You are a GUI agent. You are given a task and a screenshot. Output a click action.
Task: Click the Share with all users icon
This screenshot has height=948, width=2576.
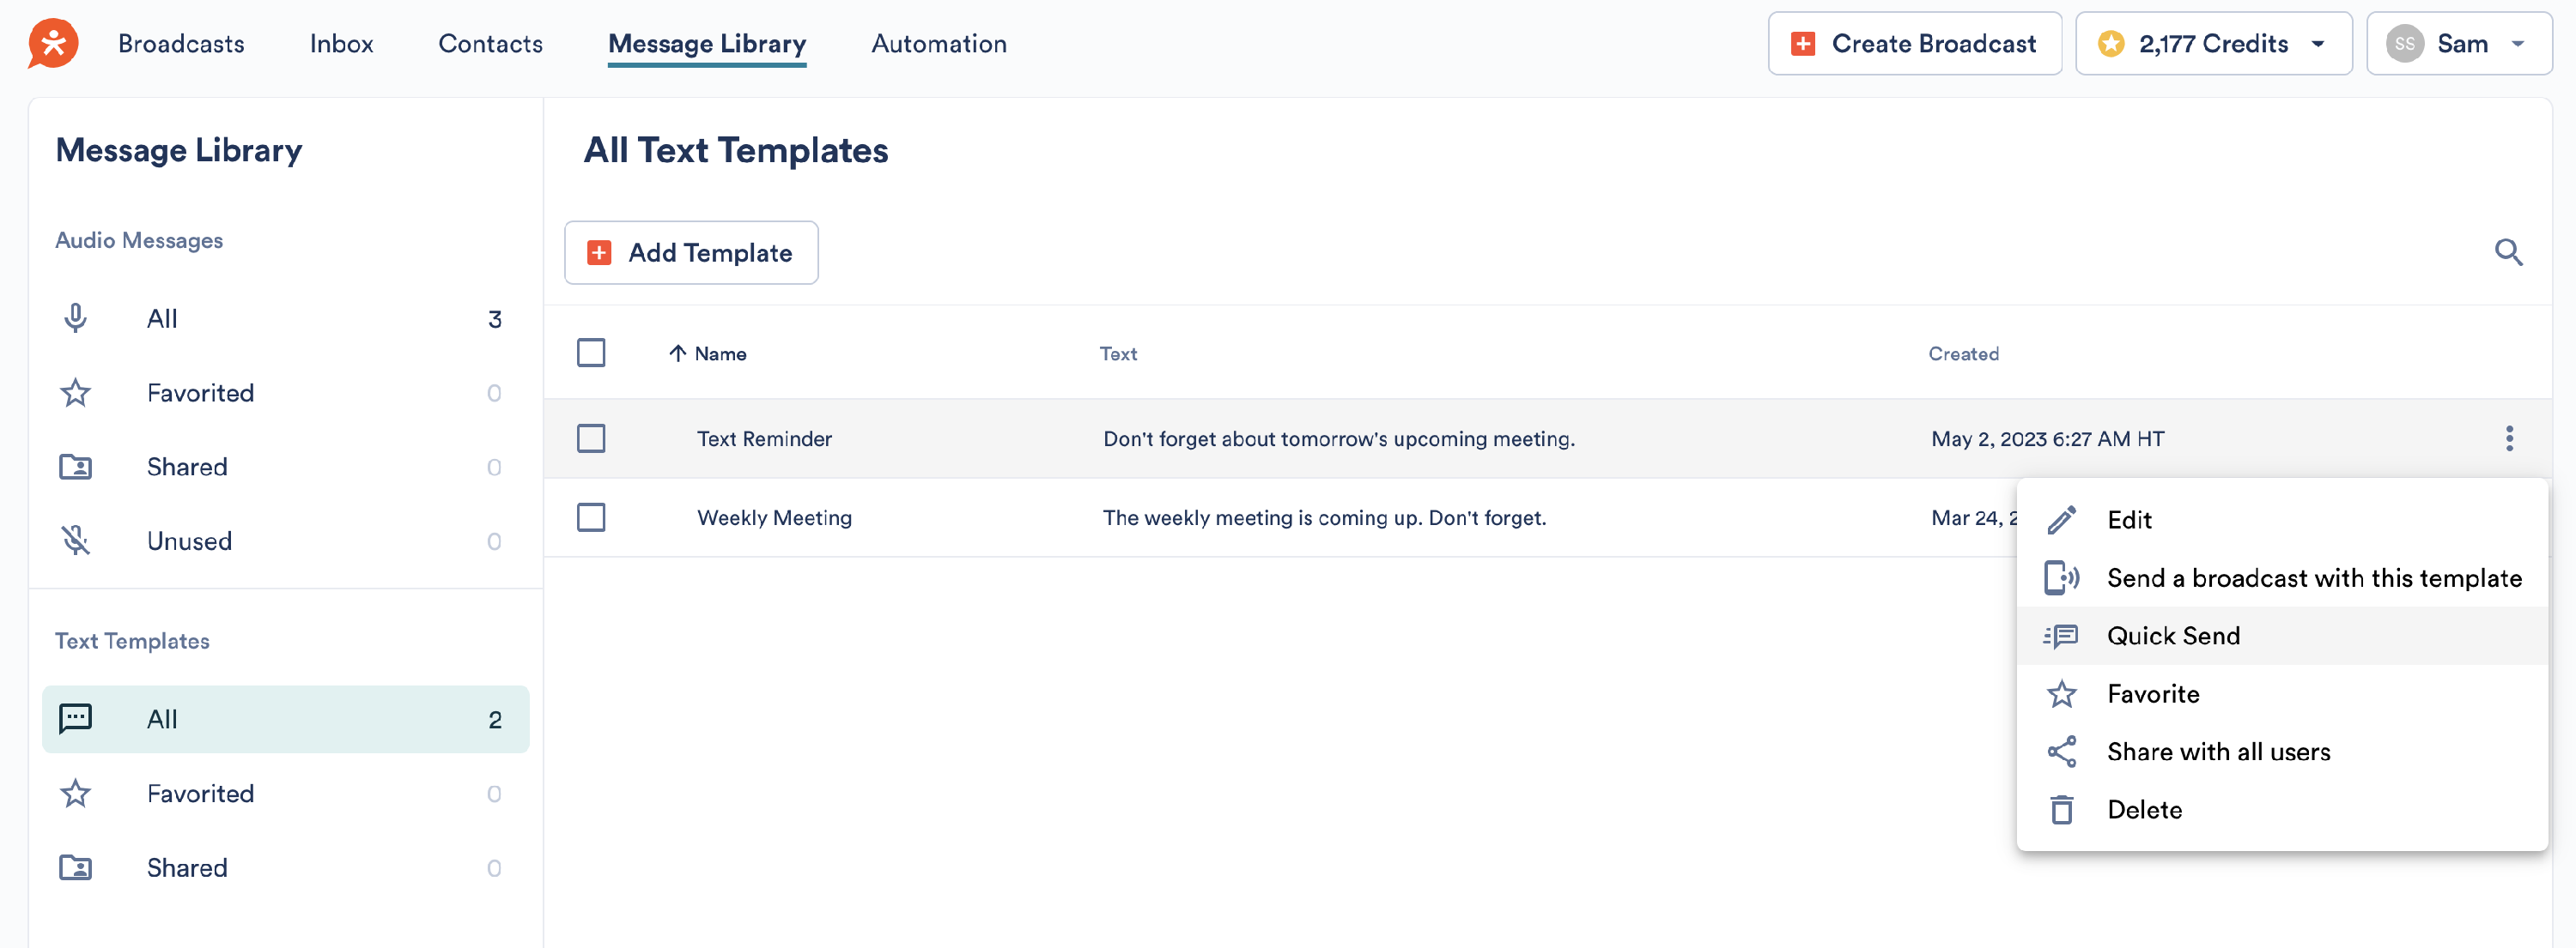2061,752
